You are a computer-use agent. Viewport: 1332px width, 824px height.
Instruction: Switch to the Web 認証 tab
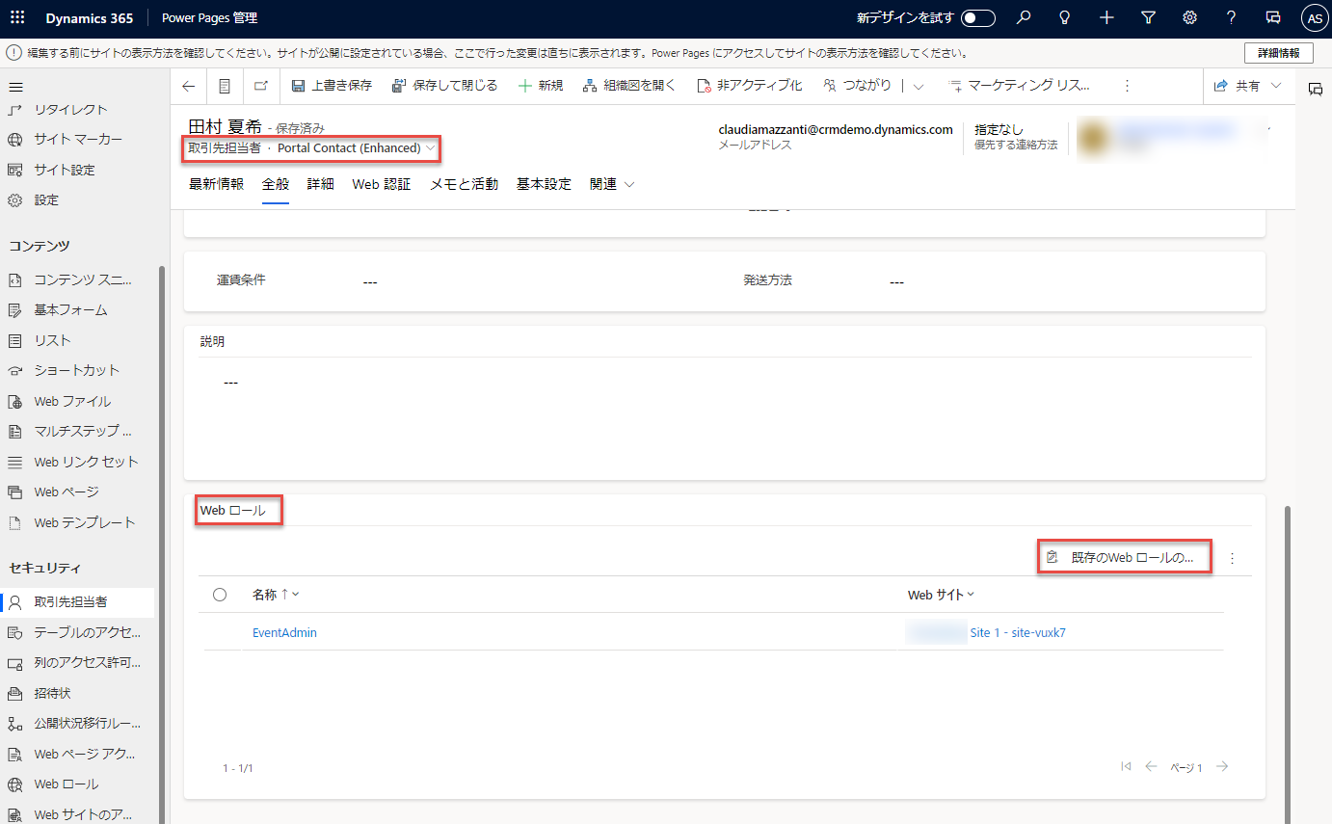click(x=382, y=184)
